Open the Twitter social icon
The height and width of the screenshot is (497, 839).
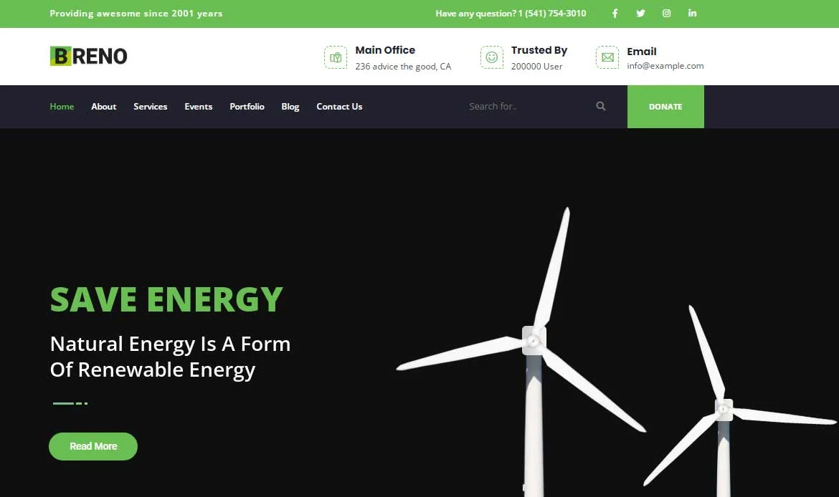[640, 14]
